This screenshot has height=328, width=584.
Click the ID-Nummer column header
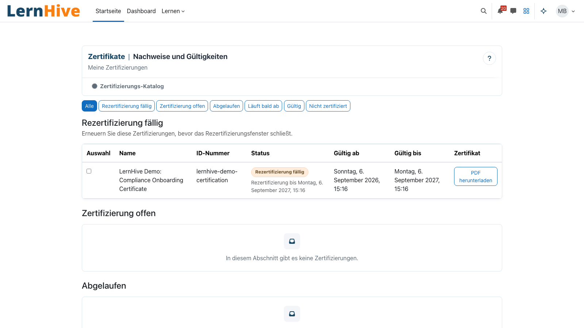tap(213, 153)
